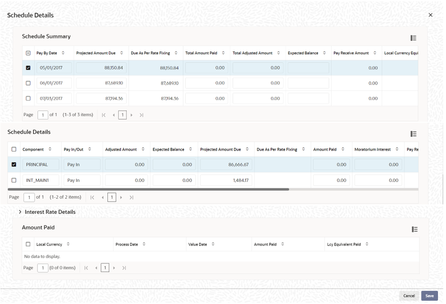
Task: Uncheck the PRINCIPAL component row
Action: click(14, 164)
